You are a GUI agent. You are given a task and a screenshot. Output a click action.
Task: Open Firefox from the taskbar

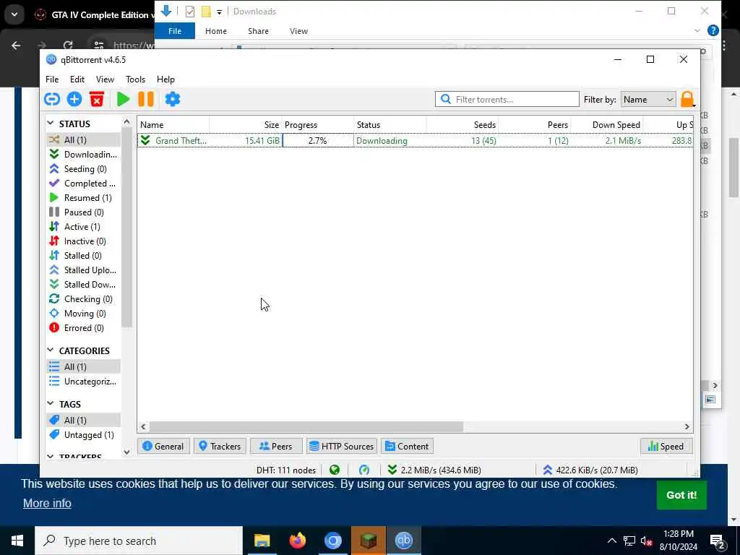tap(297, 541)
